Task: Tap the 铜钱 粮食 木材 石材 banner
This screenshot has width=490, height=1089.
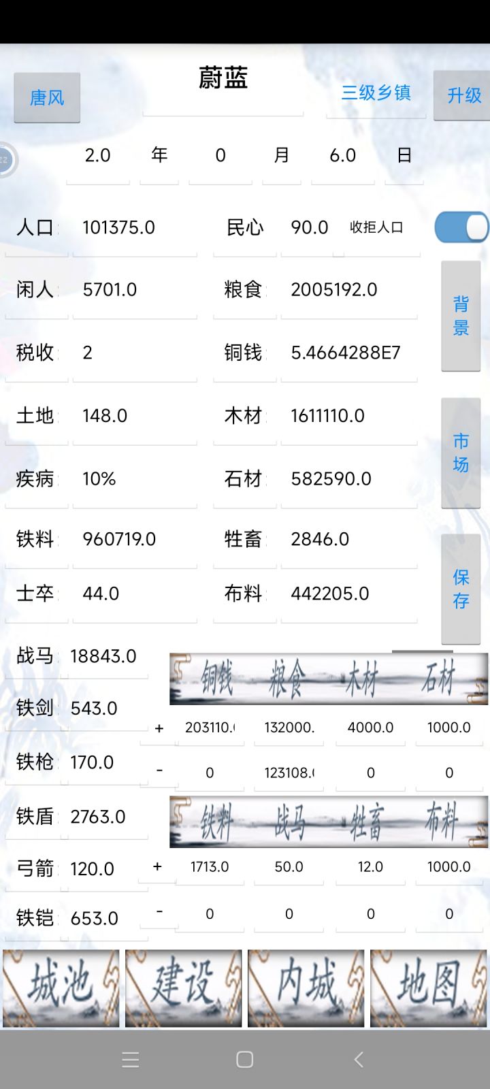Action: 329,679
